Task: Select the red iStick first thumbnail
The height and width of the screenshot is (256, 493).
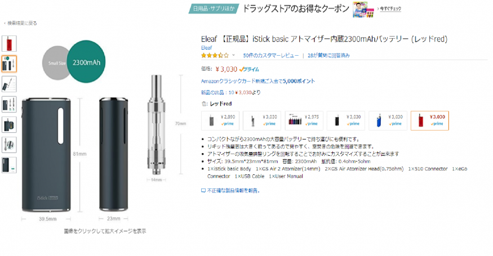Action: [9, 43]
